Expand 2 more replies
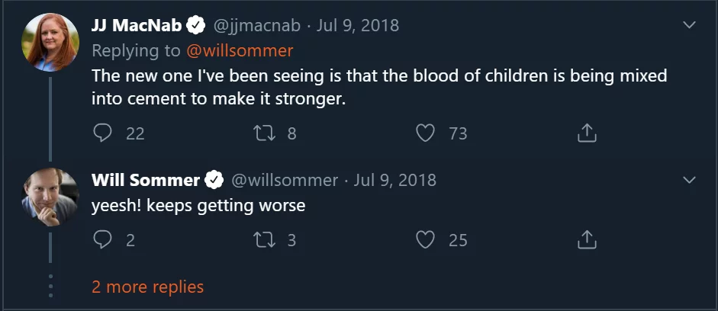The image size is (718, 311). coord(147,287)
